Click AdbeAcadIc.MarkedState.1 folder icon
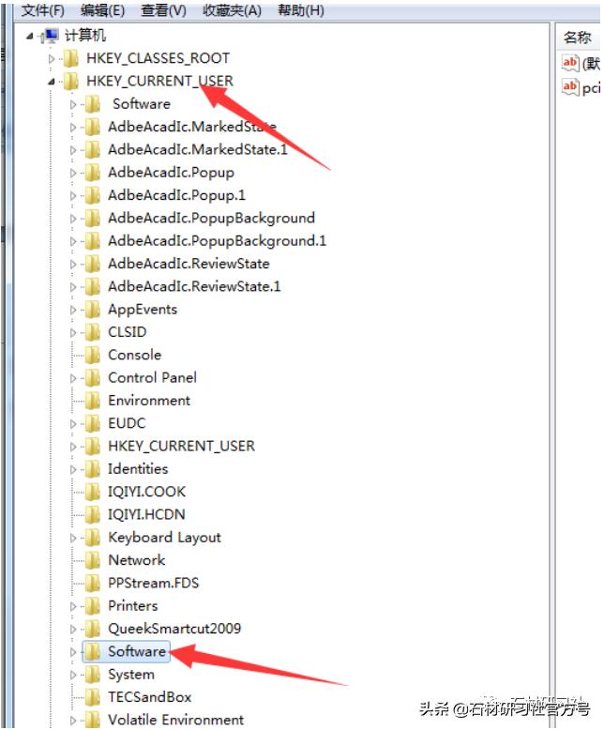This screenshot has height=730, width=604. pyautogui.click(x=92, y=150)
